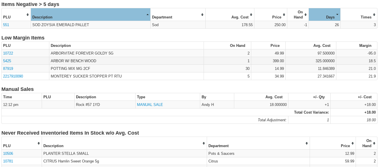Viewport: 380px width, 167px height.
Task: Sort Never Received table by PLU icon
Action: 39,143
